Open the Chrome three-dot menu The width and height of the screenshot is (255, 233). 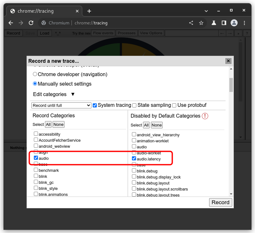coord(244,23)
